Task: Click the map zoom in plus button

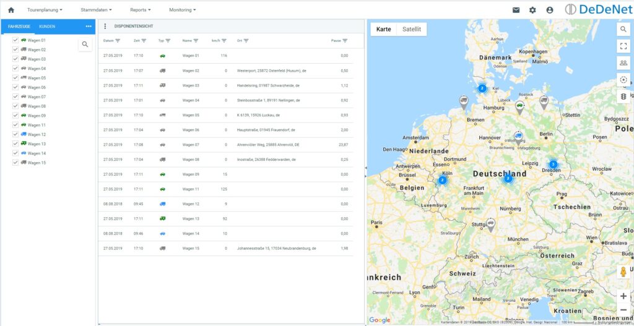Action: click(623, 296)
